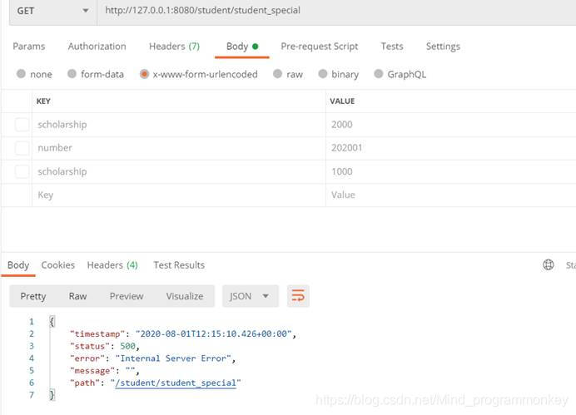Image resolution: width=576 pixels, height=415 pixels.
Task: Click the value 2000 cell
Action: click(x=451, y=125)
